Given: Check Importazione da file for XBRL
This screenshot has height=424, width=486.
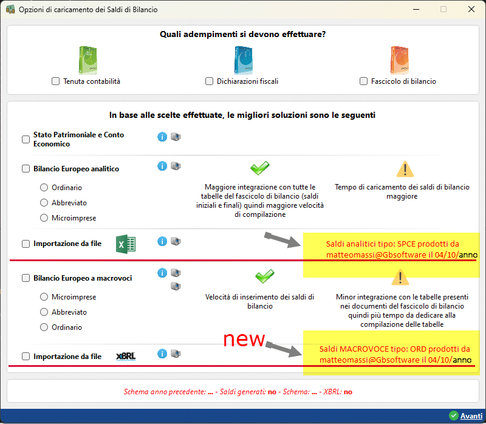Looking at the screenshot, I should pyautogui.click(x=26, y=357).
